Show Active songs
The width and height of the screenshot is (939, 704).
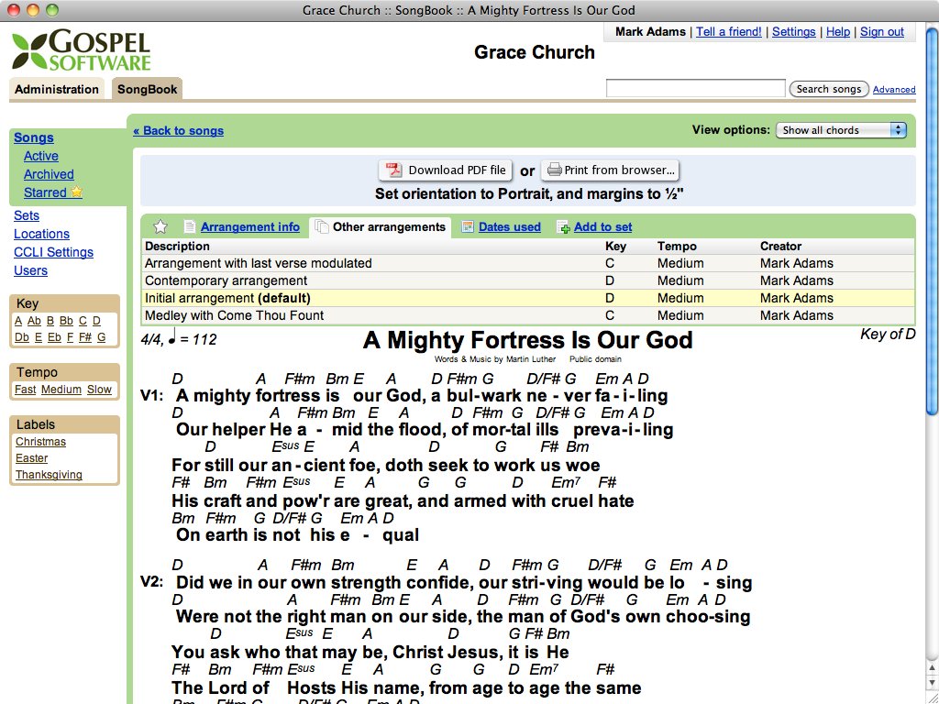coord(40,156)
